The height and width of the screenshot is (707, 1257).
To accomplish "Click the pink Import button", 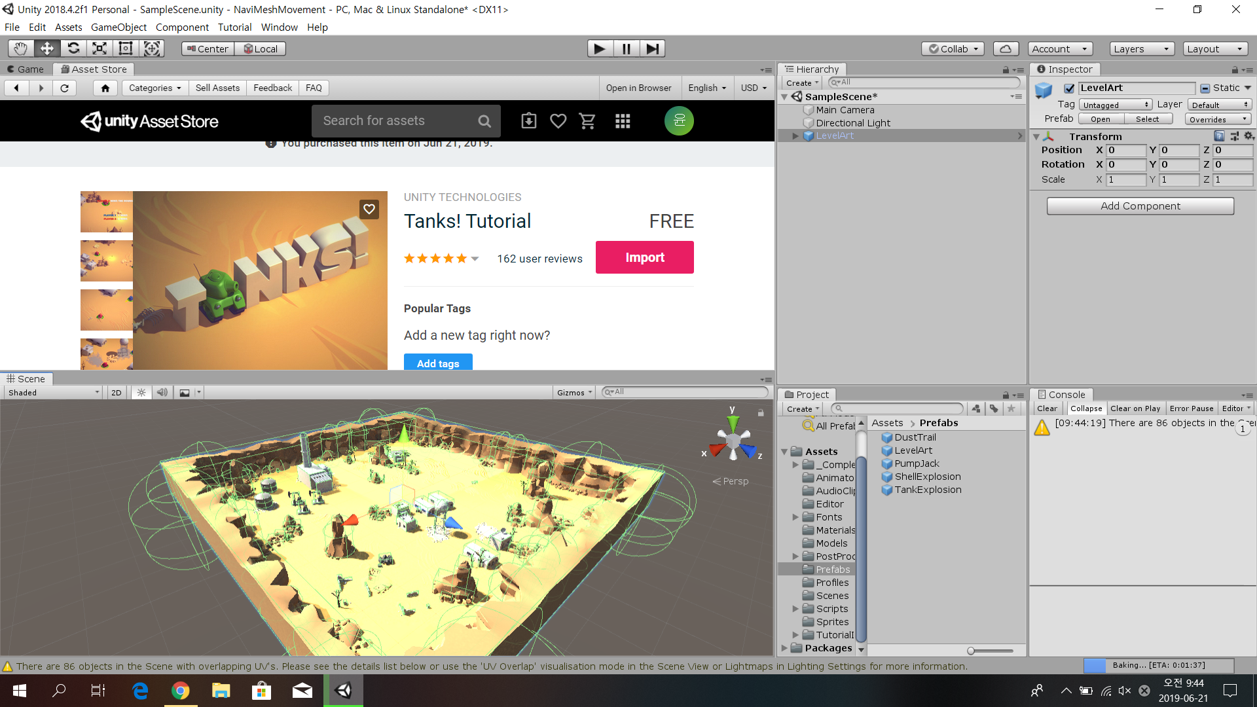I will (x=644, y=257).
